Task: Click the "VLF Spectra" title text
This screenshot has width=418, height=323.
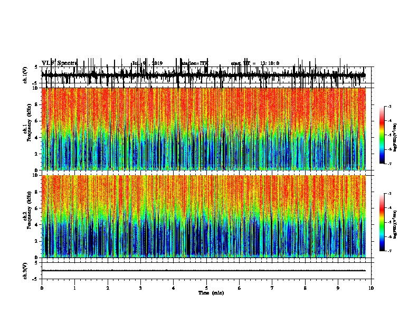Action: [60, 63]
